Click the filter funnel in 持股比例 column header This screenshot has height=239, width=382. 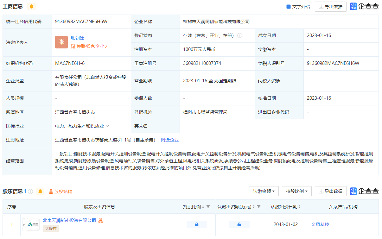[x=208, y=207]
